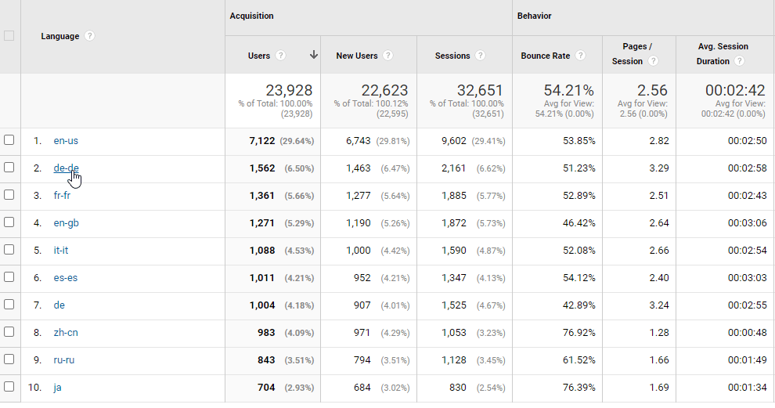
Task: Click ja session duration 00:01:34
Action: [x=748, y=388]
